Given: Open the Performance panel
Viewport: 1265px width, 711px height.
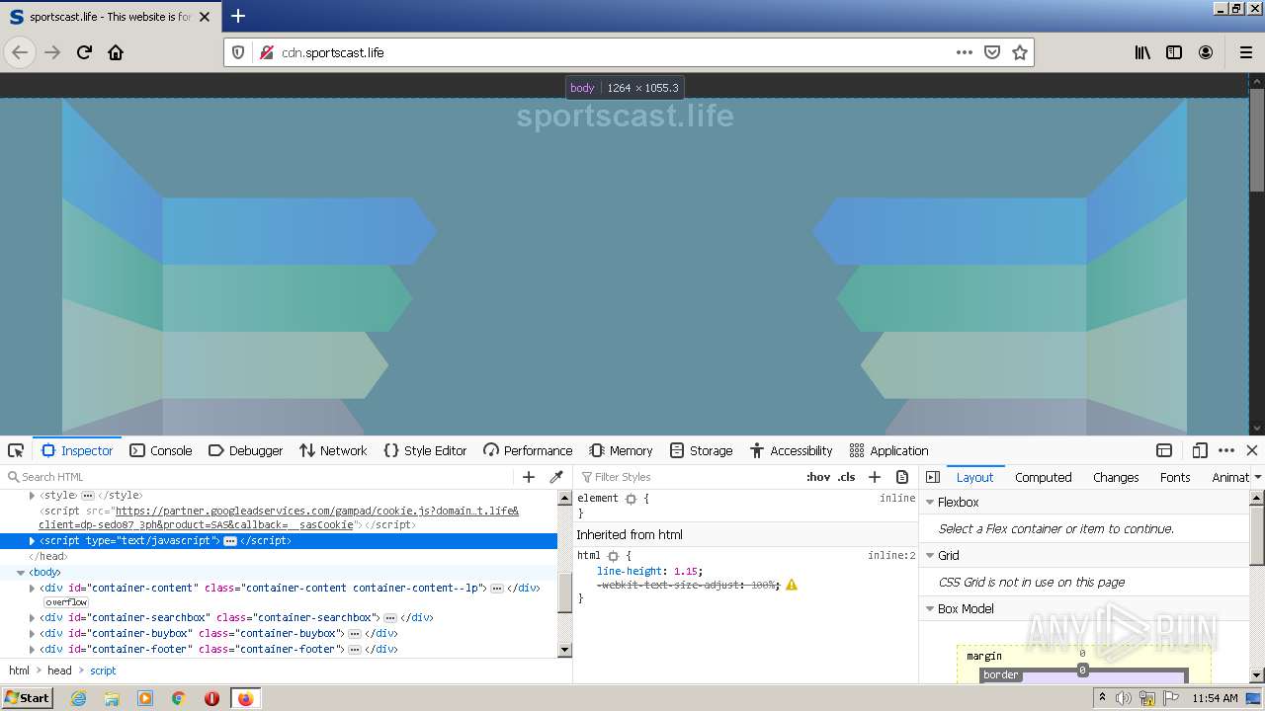Looking at the screenshot, I should pyautogui.click(x=528, y=450).
